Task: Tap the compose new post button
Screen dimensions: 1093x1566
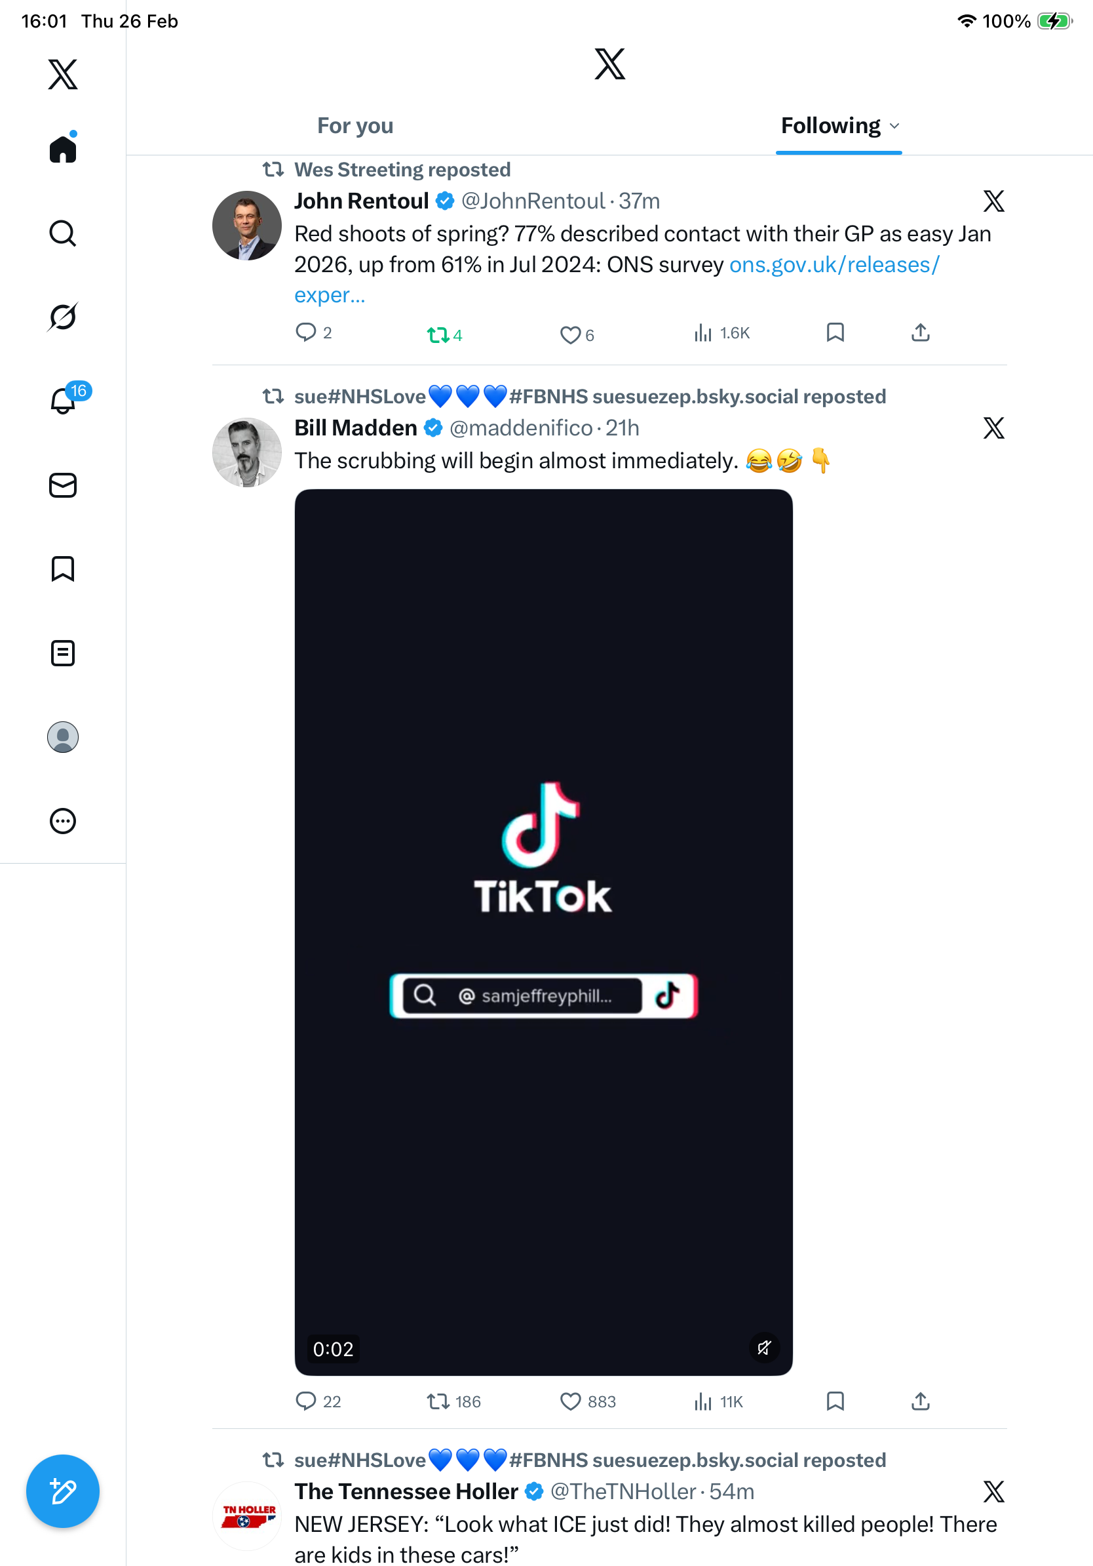Action: click(63, 1491)
